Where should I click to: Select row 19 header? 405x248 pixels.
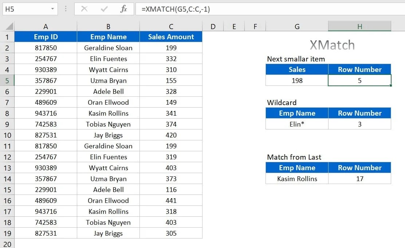pos(7,233)
